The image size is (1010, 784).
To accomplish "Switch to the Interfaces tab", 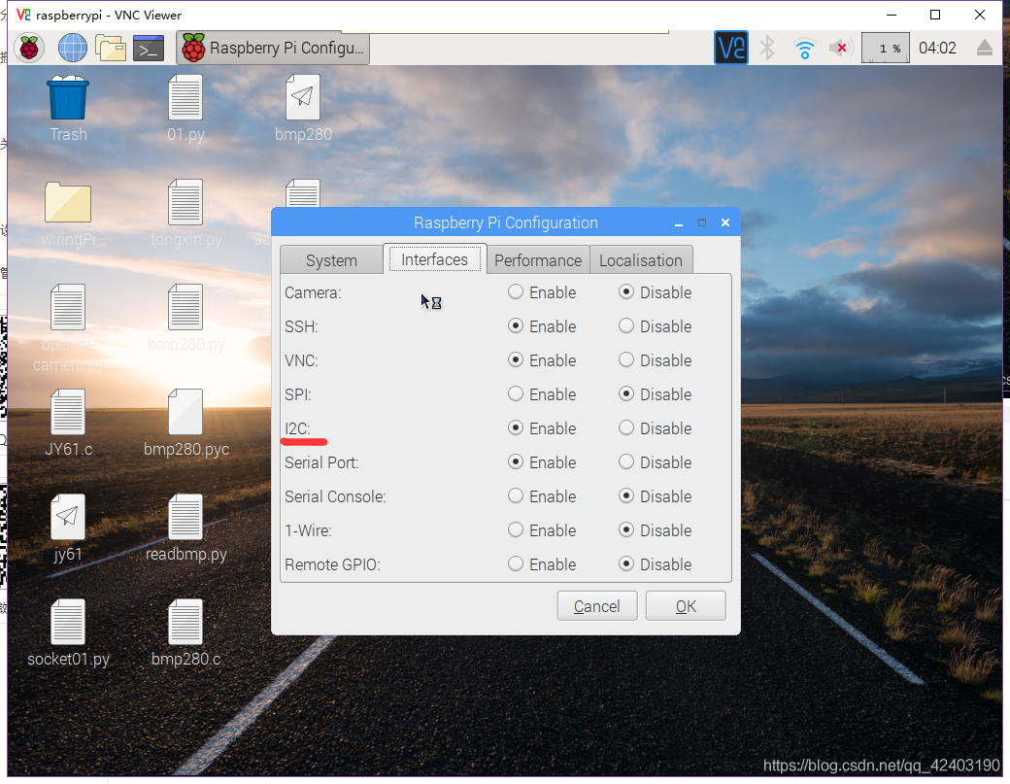I will coord(435,259).
